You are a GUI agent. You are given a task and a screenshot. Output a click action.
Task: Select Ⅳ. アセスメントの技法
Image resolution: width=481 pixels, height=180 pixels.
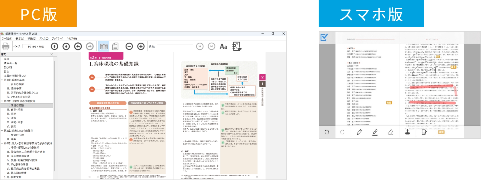point(19,97)
